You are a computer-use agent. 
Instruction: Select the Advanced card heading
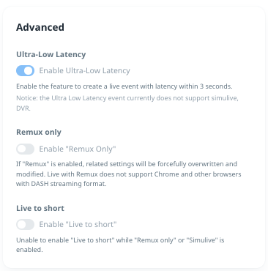point(40,27)
